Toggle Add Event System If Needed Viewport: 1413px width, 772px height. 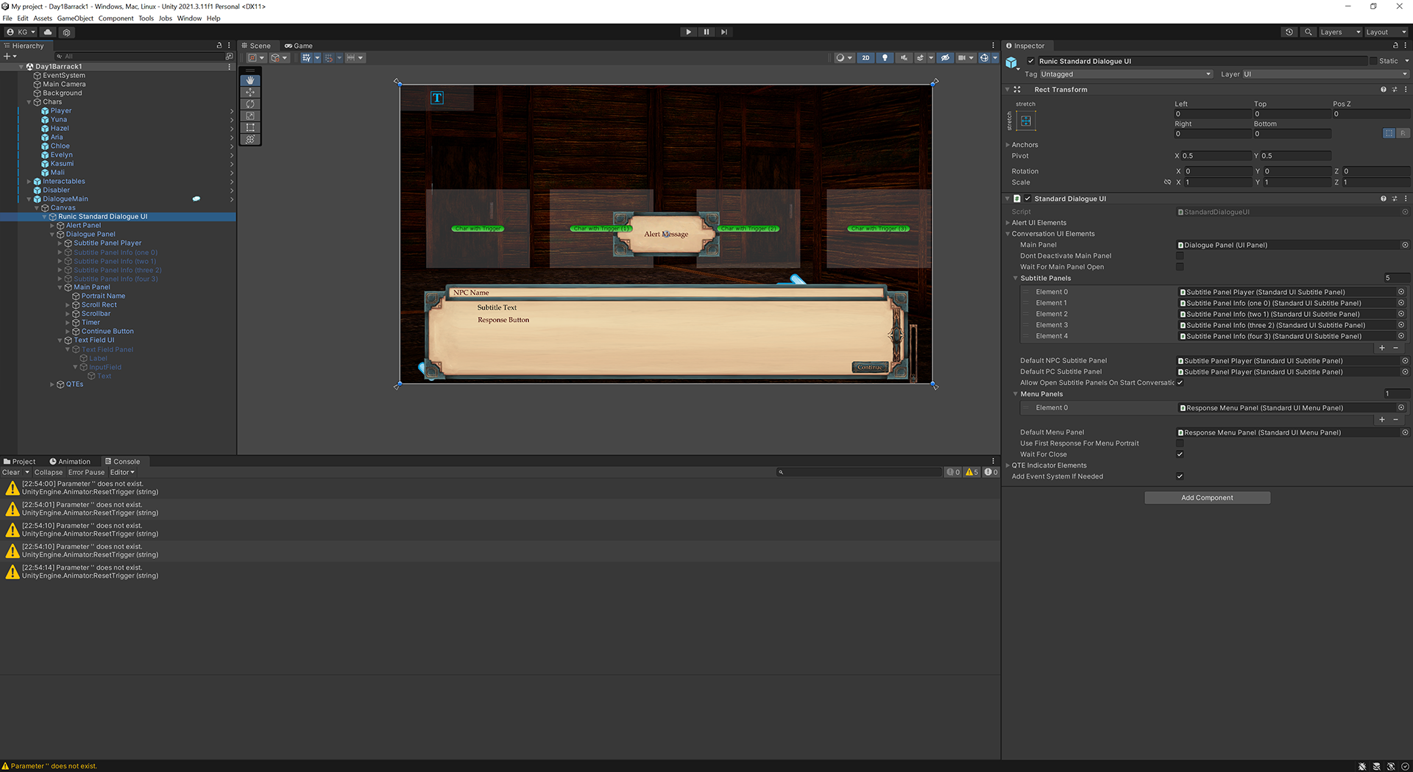click(1180, 476)
